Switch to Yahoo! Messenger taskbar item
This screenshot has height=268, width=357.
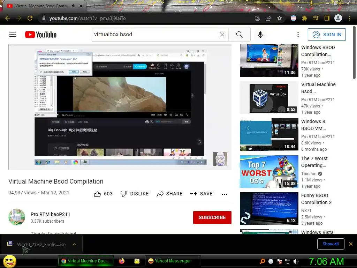pos(173,261)
